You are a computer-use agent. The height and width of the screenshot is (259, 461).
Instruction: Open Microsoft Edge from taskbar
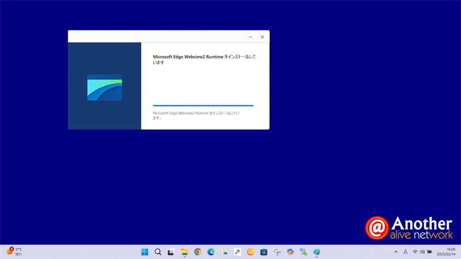(x=211, y=252)
